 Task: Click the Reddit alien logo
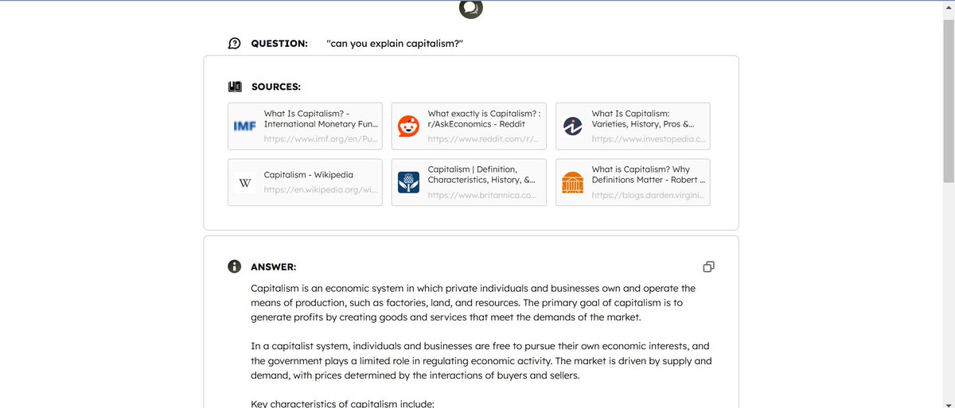(409, 126)
